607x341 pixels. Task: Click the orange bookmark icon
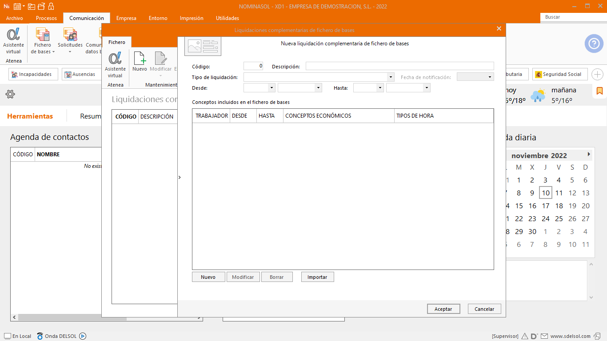tap(599, 91)
